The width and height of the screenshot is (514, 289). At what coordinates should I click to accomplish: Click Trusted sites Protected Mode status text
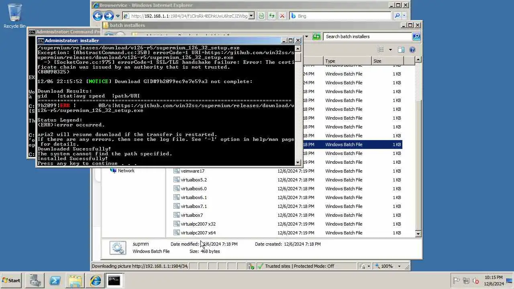pos(299,266)
